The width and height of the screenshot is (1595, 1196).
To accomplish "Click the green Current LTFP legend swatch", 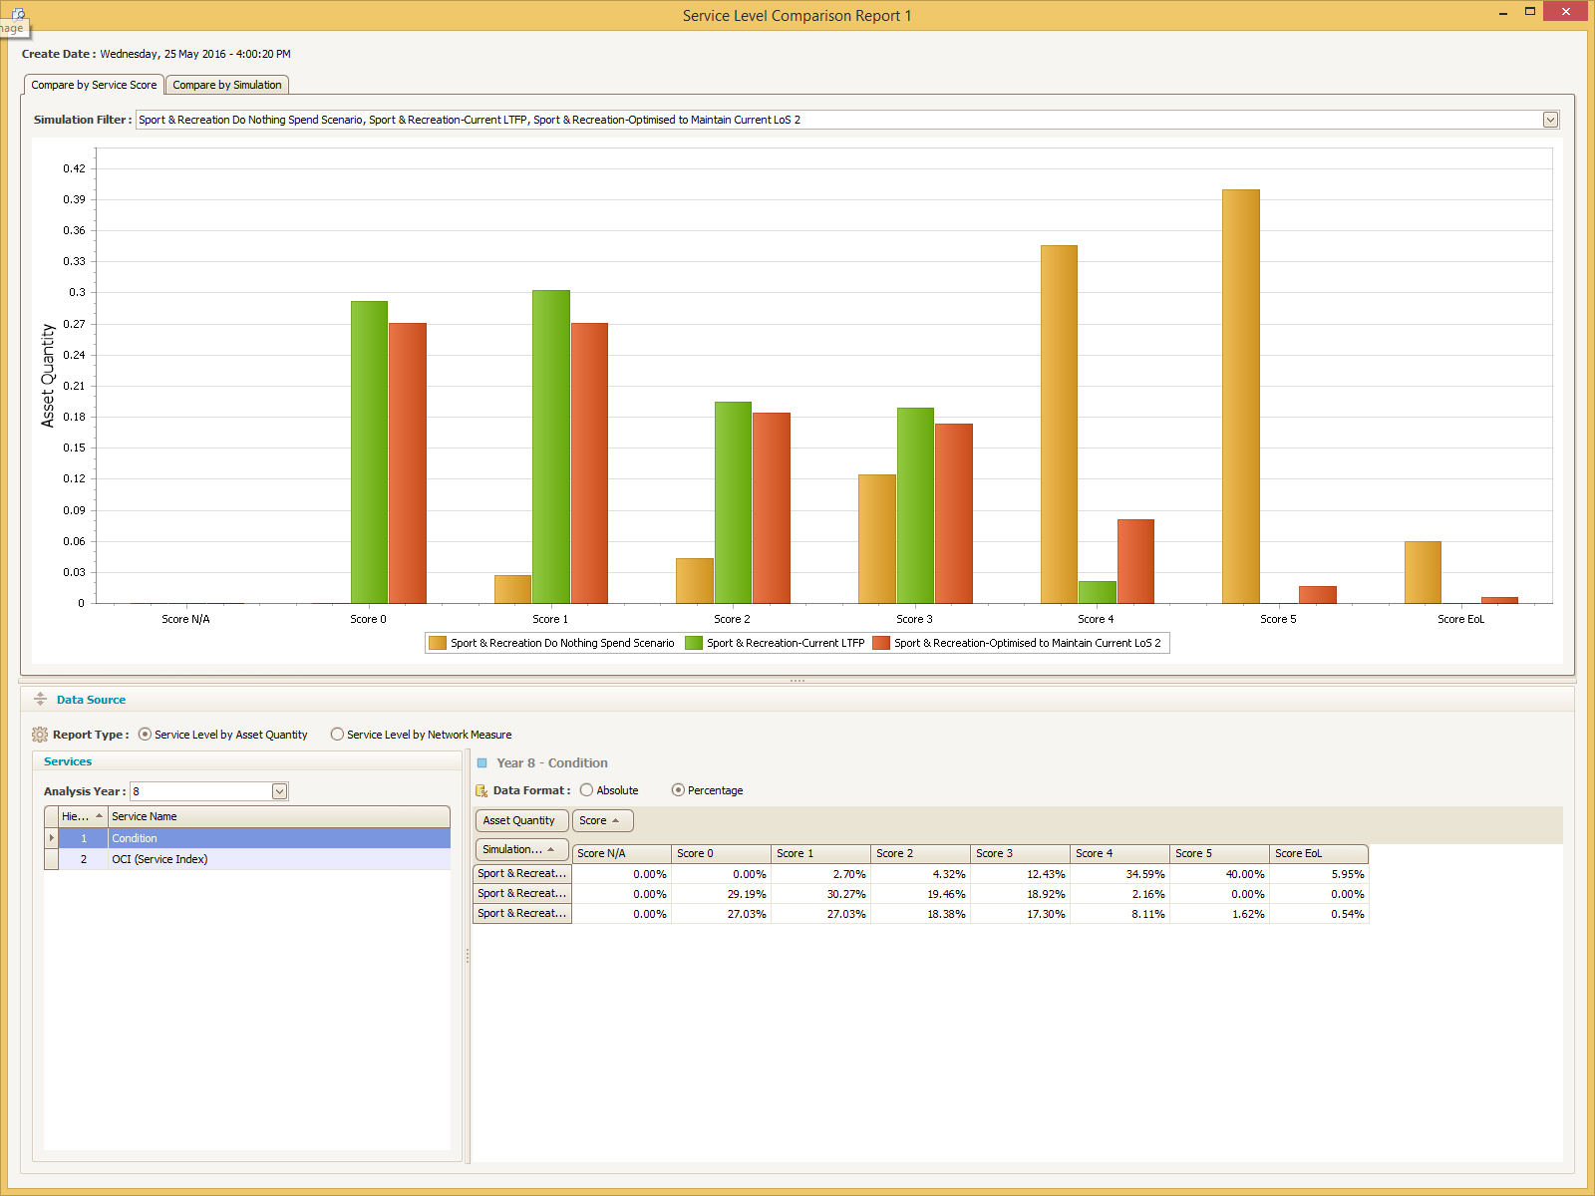I will pos(694,643).
